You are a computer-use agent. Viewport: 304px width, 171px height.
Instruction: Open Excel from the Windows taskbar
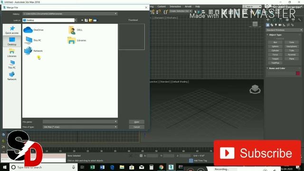93,167
